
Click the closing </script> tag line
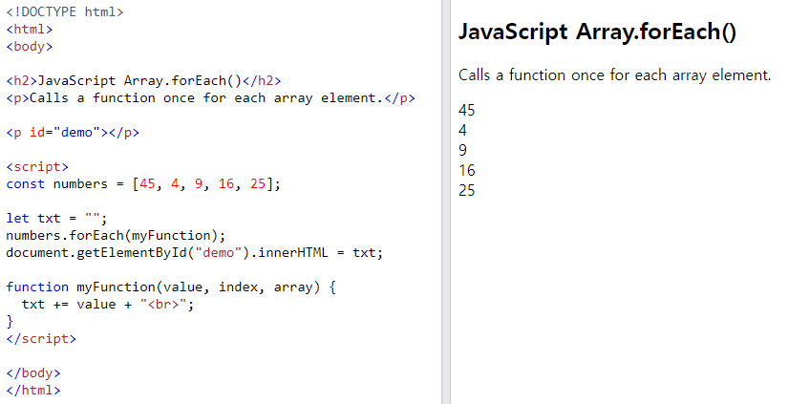(41, 339)
